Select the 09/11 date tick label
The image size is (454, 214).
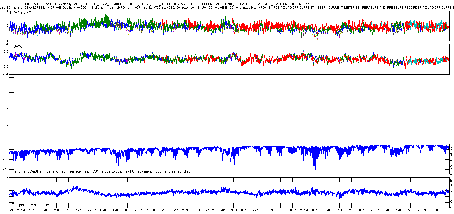click(x=174, y=210)
